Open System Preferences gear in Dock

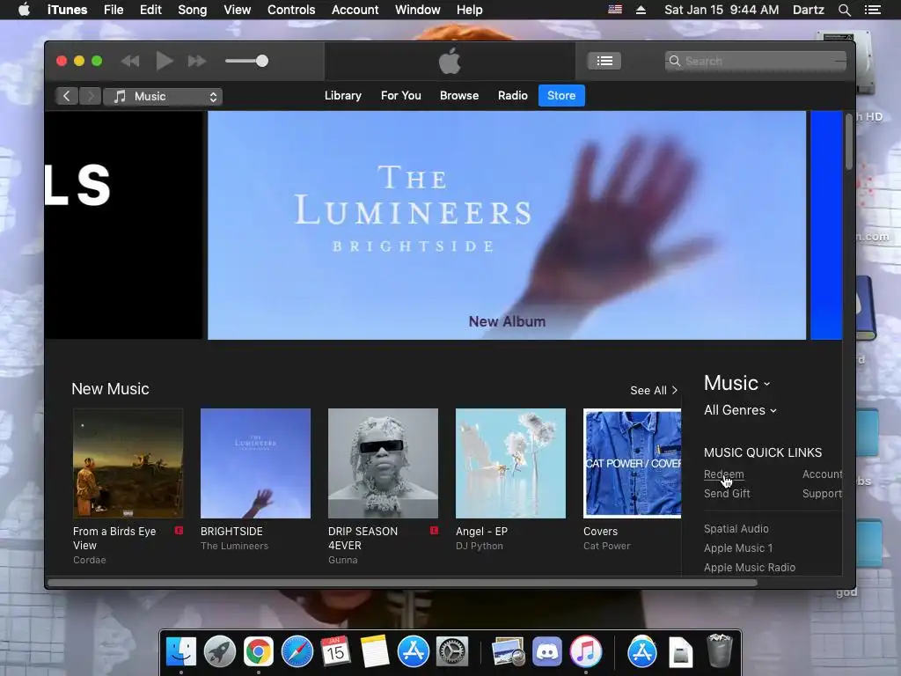point(452,652)
